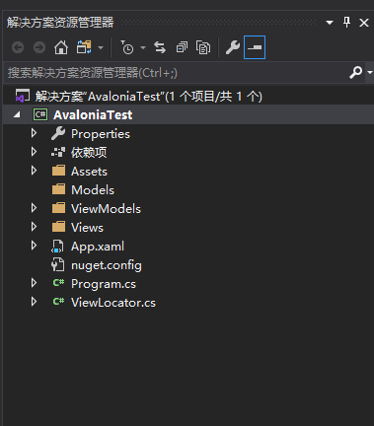
Task: Open the view switcher dropdown arrow
Action: point(101,48)
